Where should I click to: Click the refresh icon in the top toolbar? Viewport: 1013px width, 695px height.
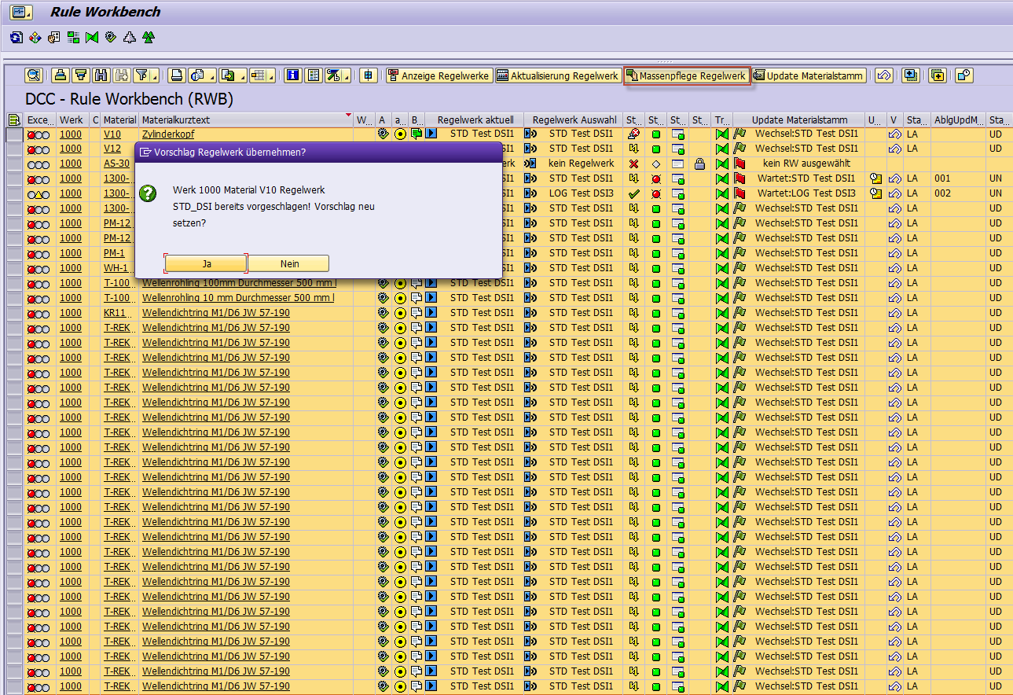(16, 37)
